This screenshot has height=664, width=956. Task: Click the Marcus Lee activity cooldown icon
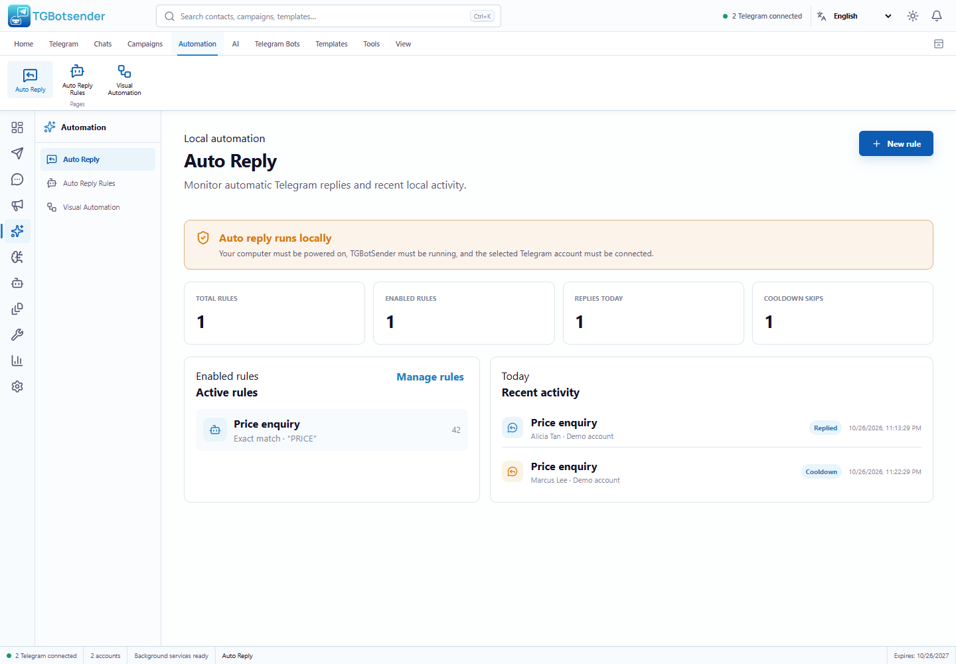tap(513, 472)
